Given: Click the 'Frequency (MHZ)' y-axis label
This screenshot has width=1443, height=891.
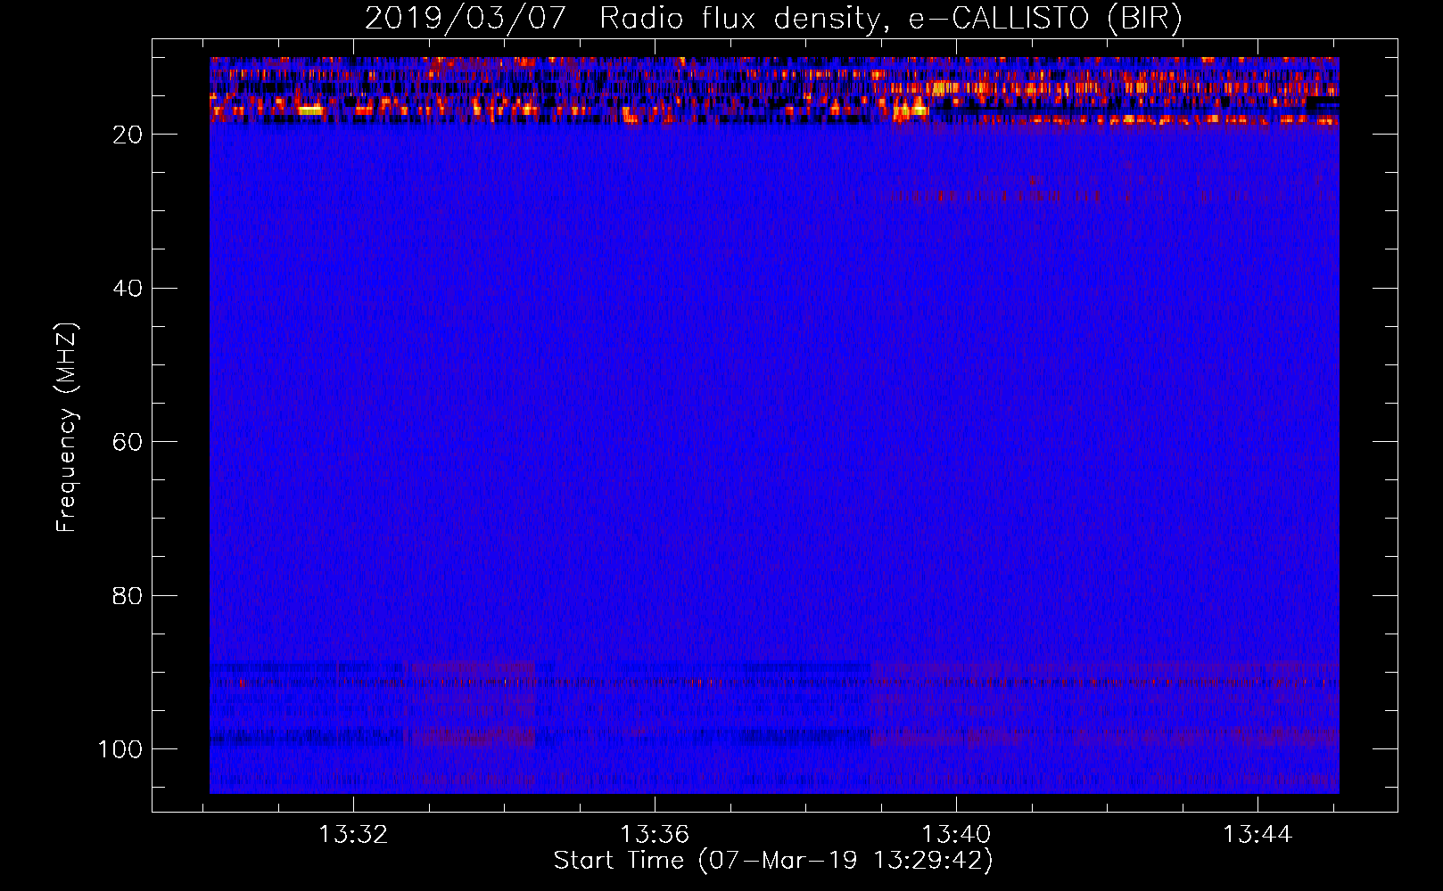Looking at the screenshot, I should [x=67, y=428].
